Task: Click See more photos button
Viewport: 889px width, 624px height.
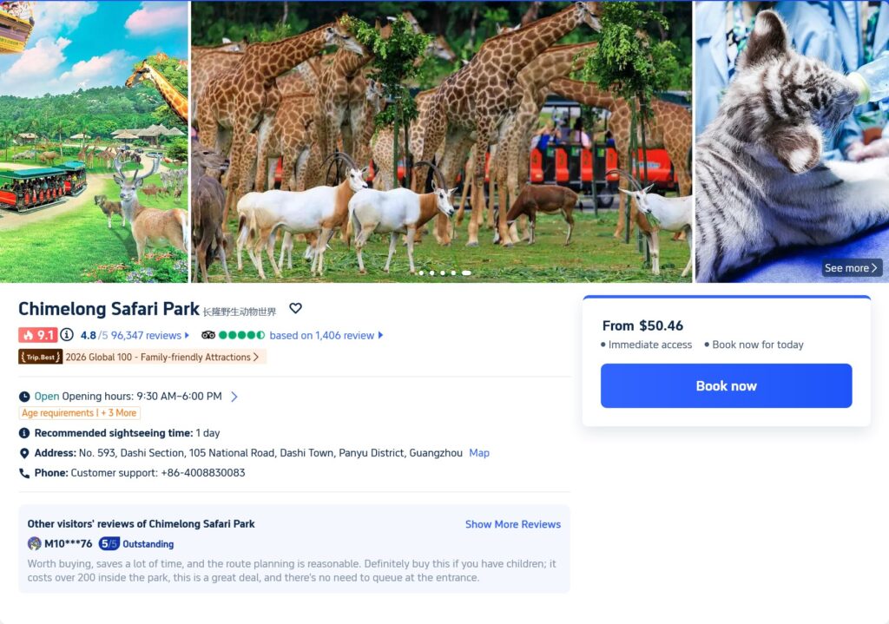Action: [852, 268]
